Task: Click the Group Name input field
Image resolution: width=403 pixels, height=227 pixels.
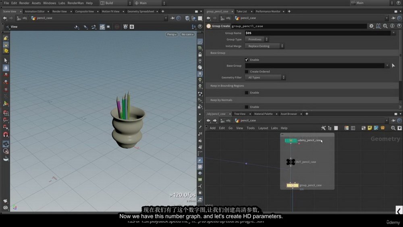Action: [318, 33]
